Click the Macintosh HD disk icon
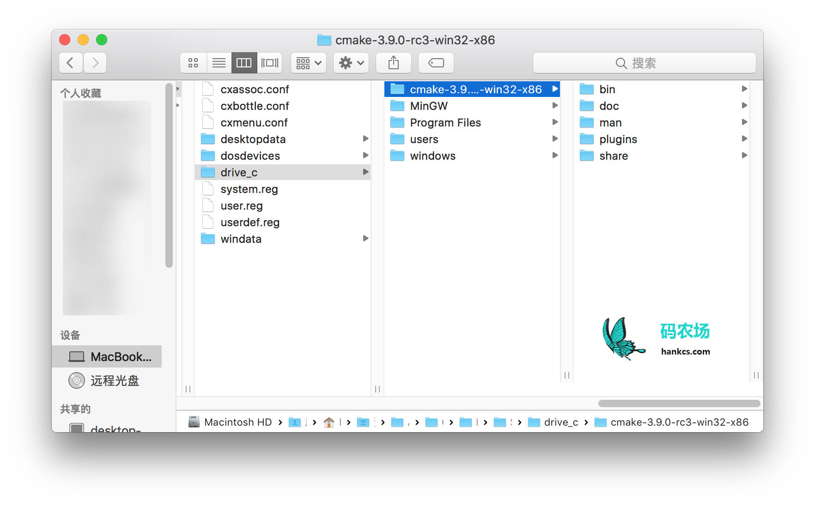 (194, 422)
